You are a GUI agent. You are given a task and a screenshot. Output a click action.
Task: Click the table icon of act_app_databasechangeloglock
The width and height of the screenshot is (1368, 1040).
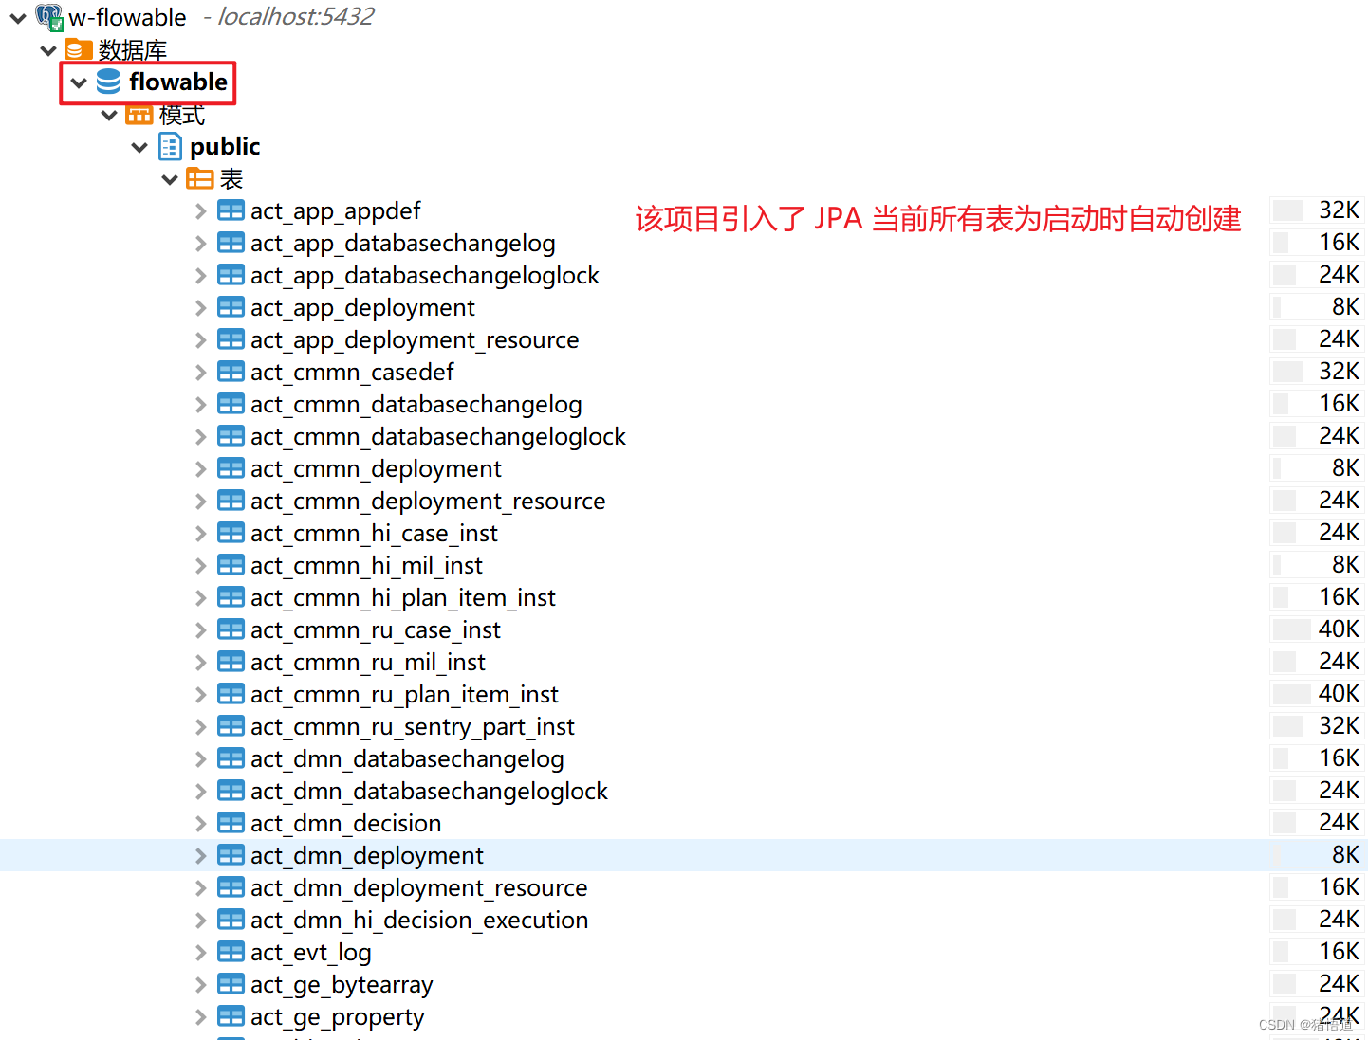pyautogui.click(x=231, y=275)
